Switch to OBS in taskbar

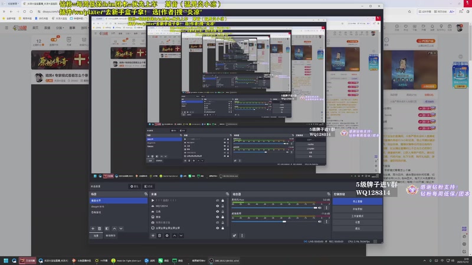224,260
